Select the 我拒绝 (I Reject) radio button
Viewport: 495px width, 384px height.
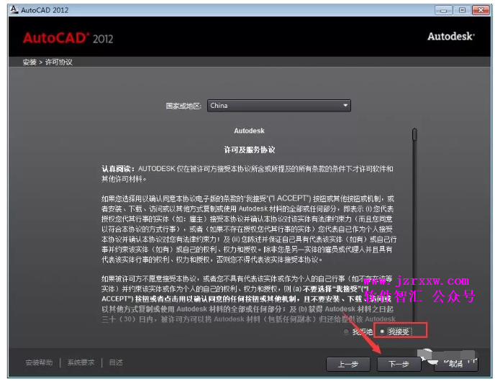point(346,332)
